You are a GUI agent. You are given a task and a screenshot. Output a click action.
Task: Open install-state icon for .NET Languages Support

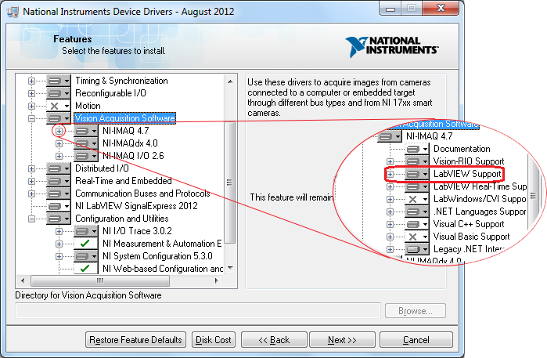[417, 212]
